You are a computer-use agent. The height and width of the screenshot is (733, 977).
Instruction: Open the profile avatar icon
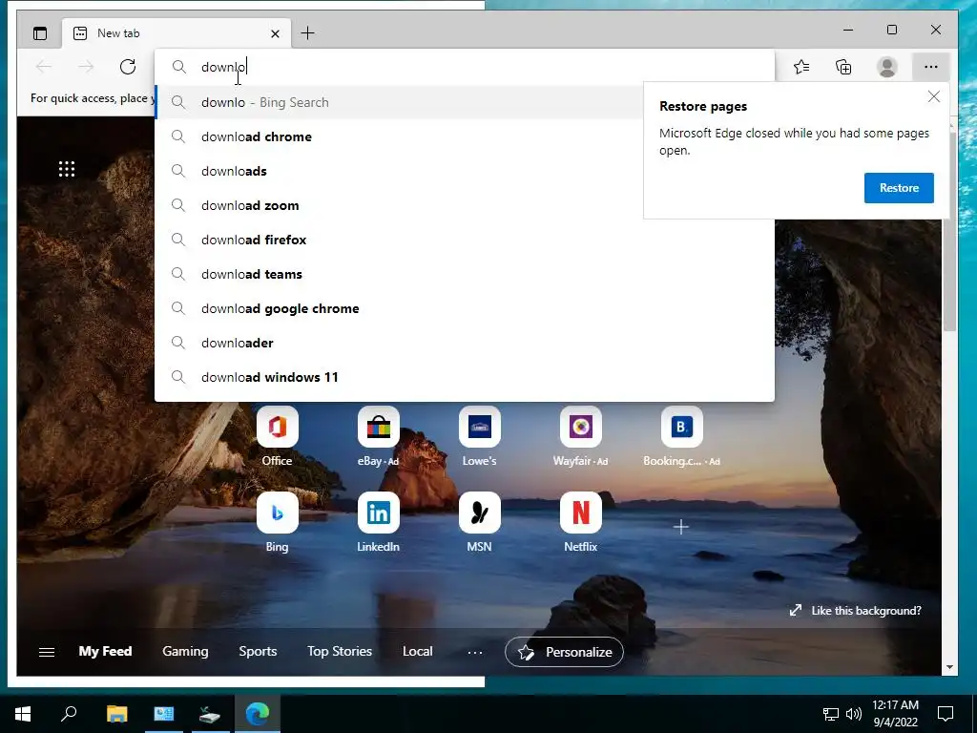[x=886, y=67]
